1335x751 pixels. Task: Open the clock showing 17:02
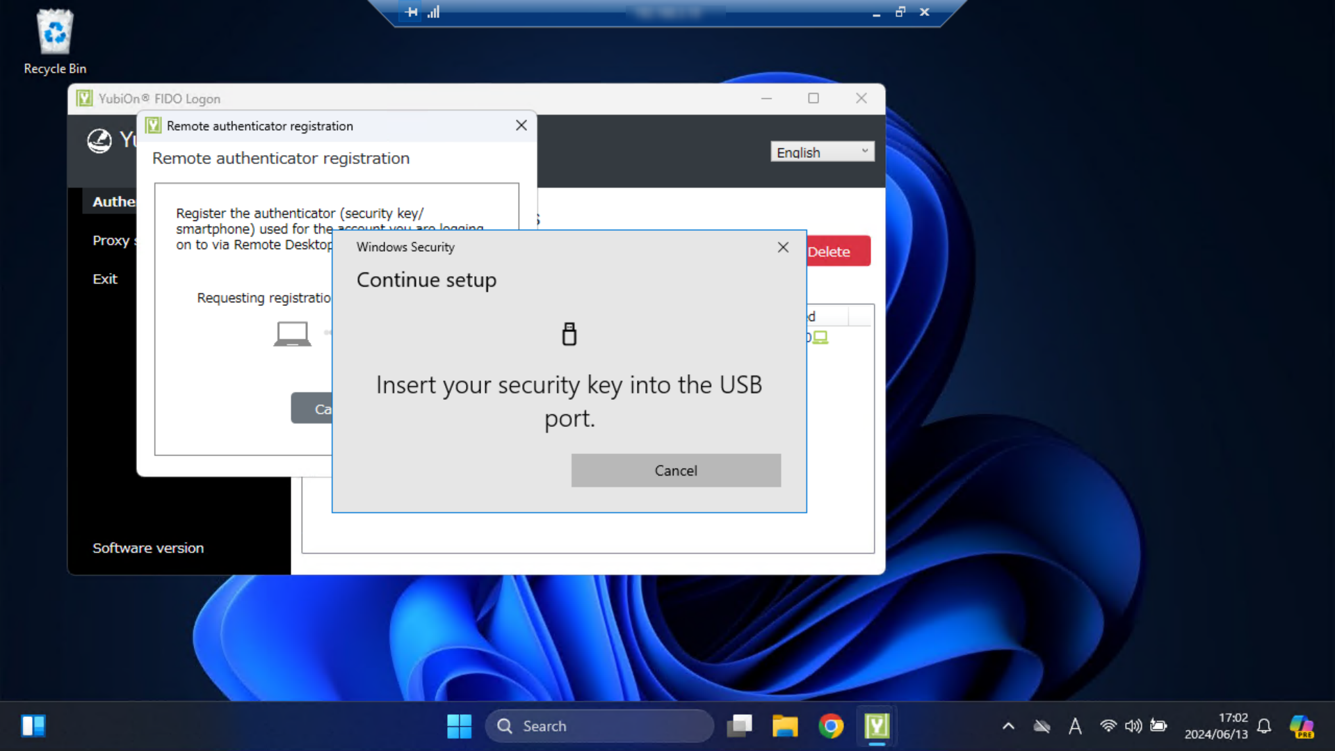pyautogui.click(x=1216, y=726)
